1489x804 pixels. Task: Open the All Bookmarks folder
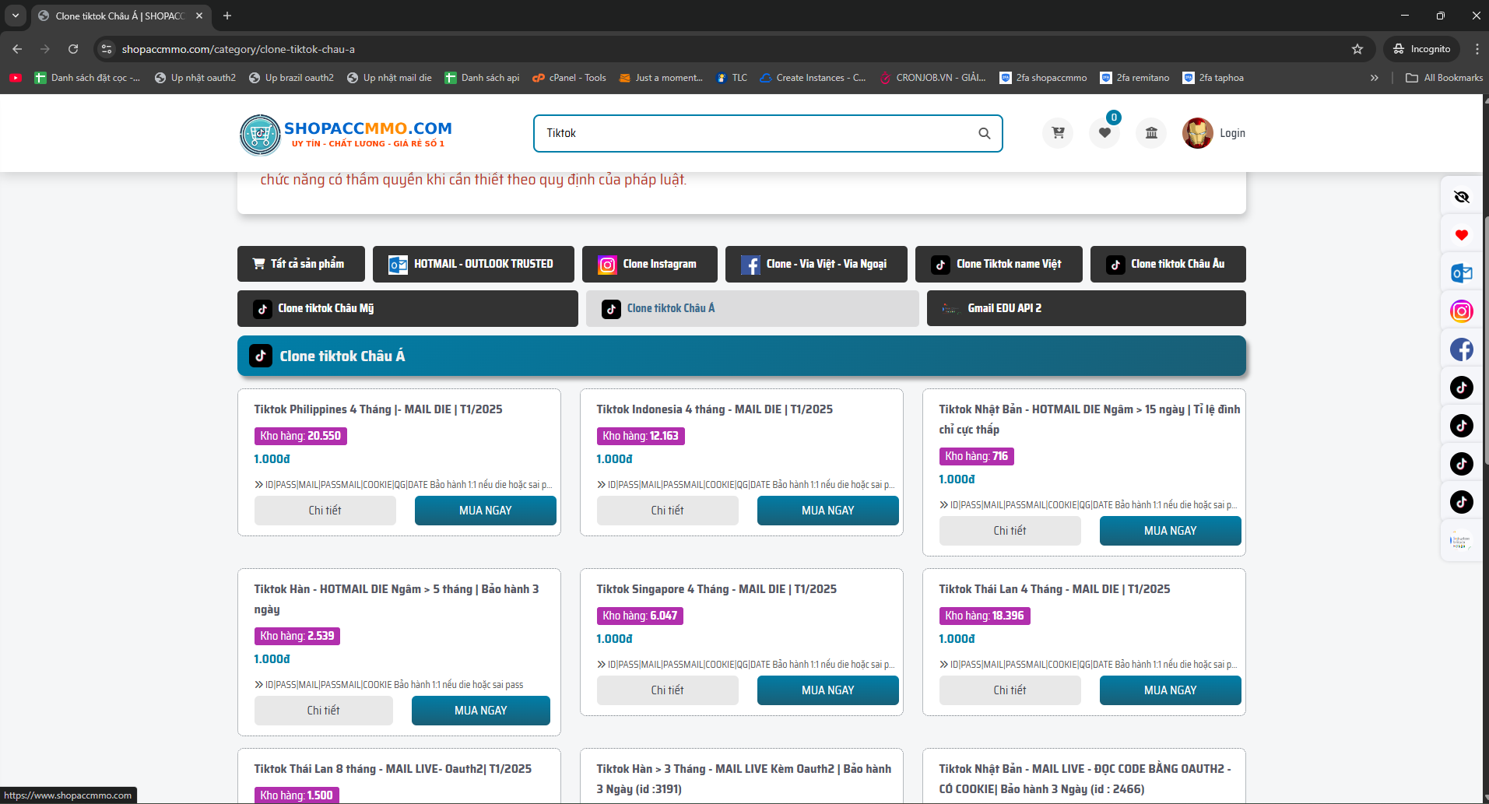click(1445, 78)
